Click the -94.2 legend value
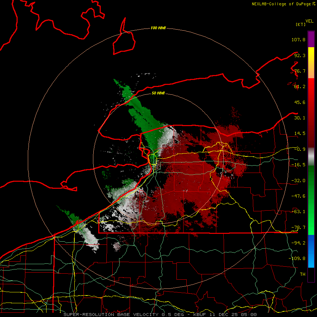Image resolution: width=317 pixels, height=317 pixels. click(298, 243)
